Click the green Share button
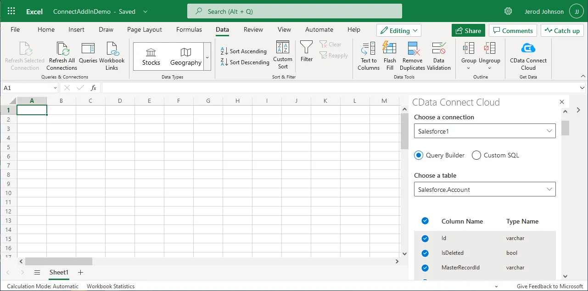Viewport: 588px width, 291px height. point(468,31)
